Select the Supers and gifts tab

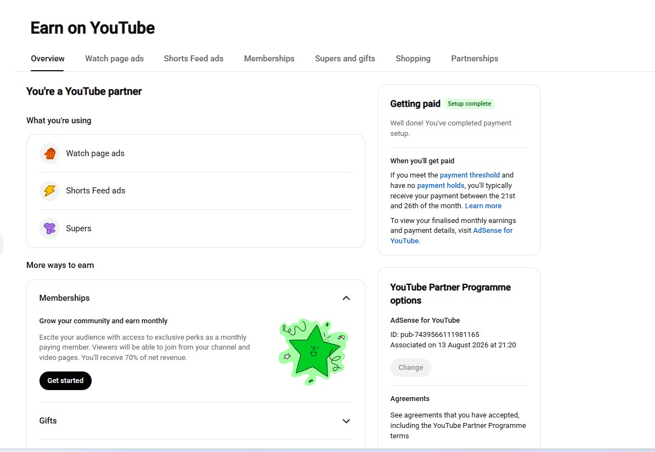[x=345, y=59]
